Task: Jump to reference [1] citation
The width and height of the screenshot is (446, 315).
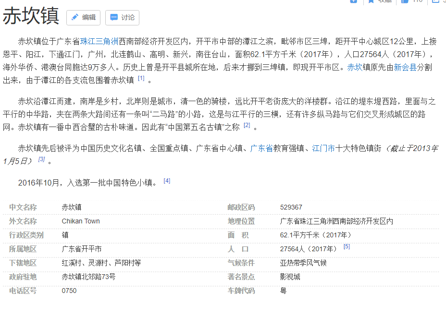Action: pyautogui.click(x=141, y=78)
